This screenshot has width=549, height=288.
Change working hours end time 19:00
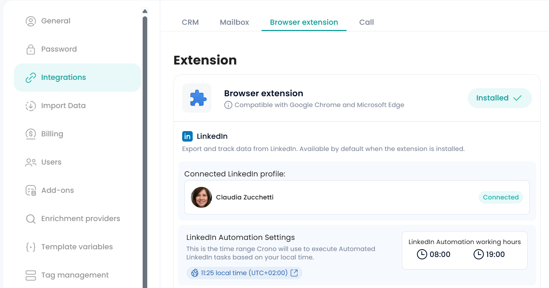point(489,255)
